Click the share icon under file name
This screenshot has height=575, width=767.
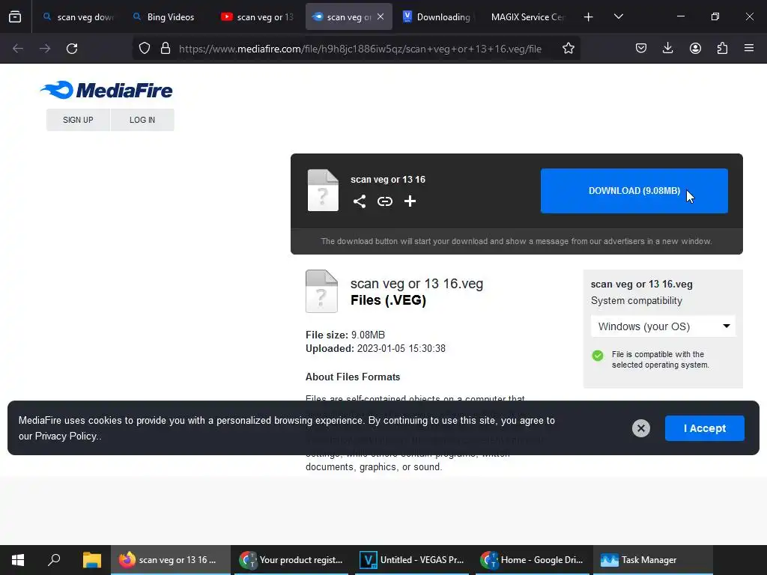click(360, 201)
